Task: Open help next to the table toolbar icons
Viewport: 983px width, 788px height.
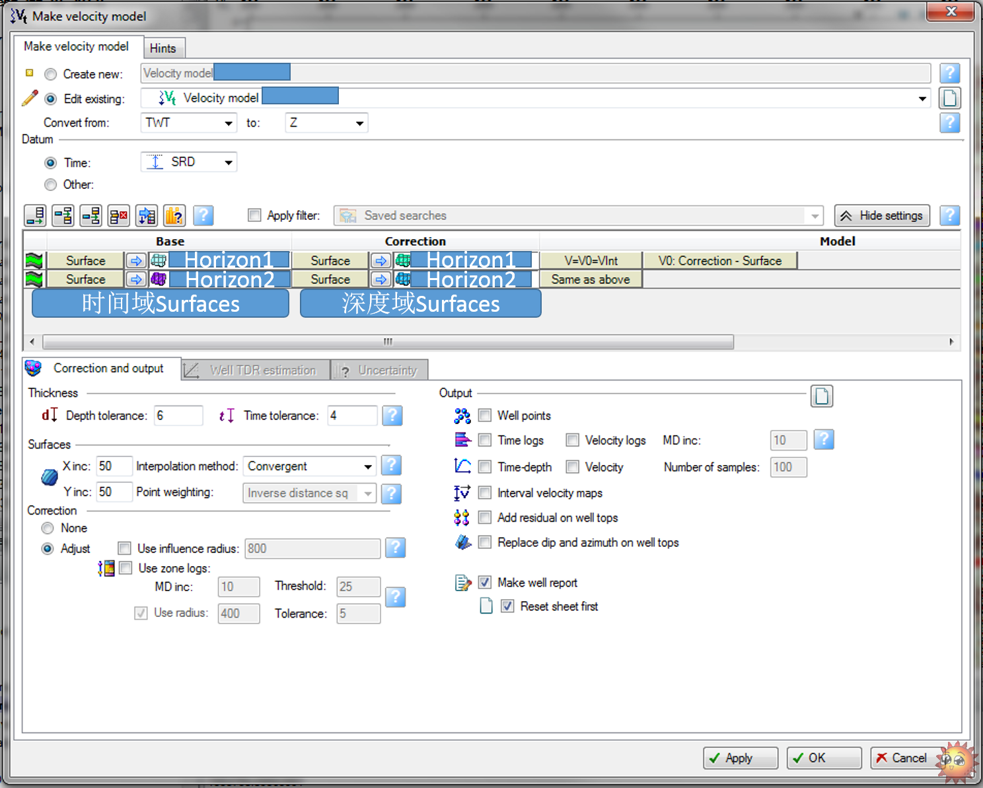Action: [203, 215]
